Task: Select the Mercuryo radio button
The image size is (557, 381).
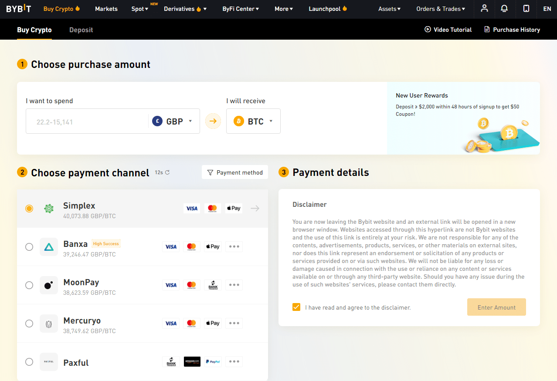Action: click(x=29, y=324)
